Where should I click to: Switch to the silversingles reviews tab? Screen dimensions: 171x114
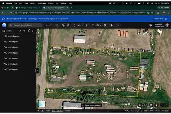28,8
